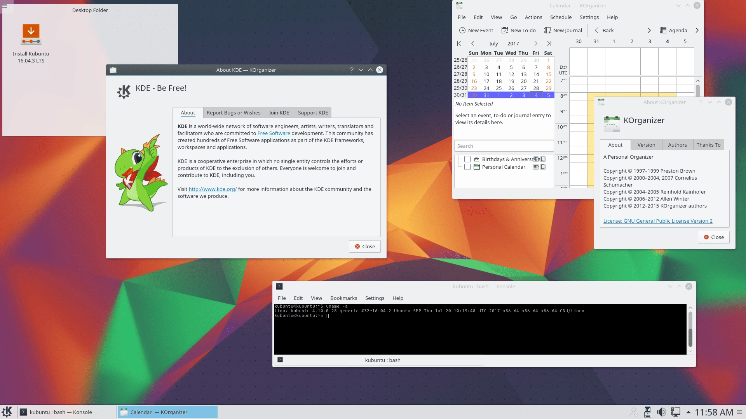Open the File menu in KOrganizer
The height and width of the screenshot is (419, 746).
(462, 17)
